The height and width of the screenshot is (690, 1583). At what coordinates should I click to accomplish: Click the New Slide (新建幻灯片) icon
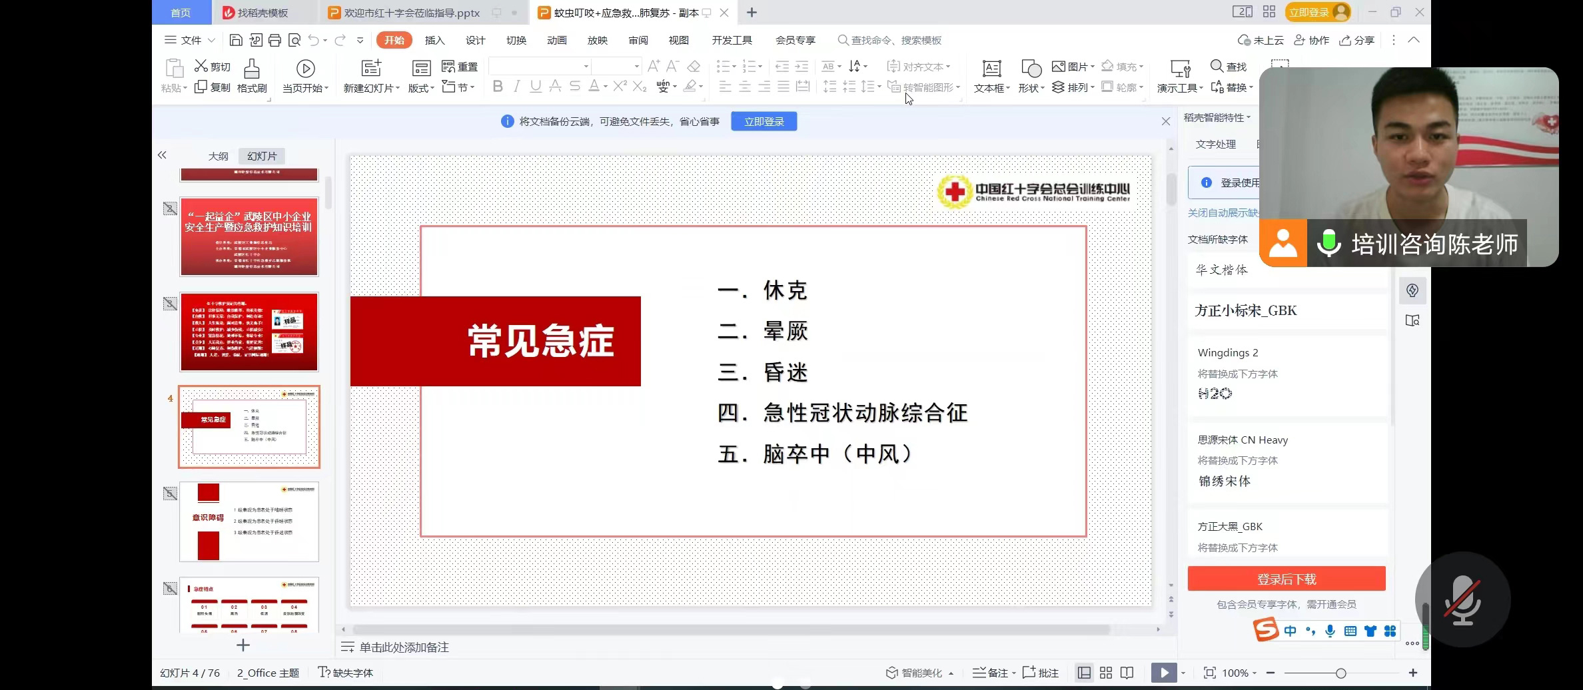(370, 69)
